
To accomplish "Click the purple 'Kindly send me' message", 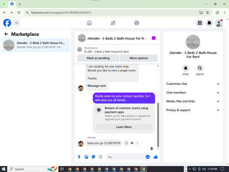I will tap(124, 98).
